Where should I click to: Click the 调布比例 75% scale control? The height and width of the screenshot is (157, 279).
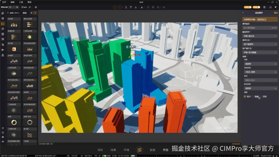point(14,7)
